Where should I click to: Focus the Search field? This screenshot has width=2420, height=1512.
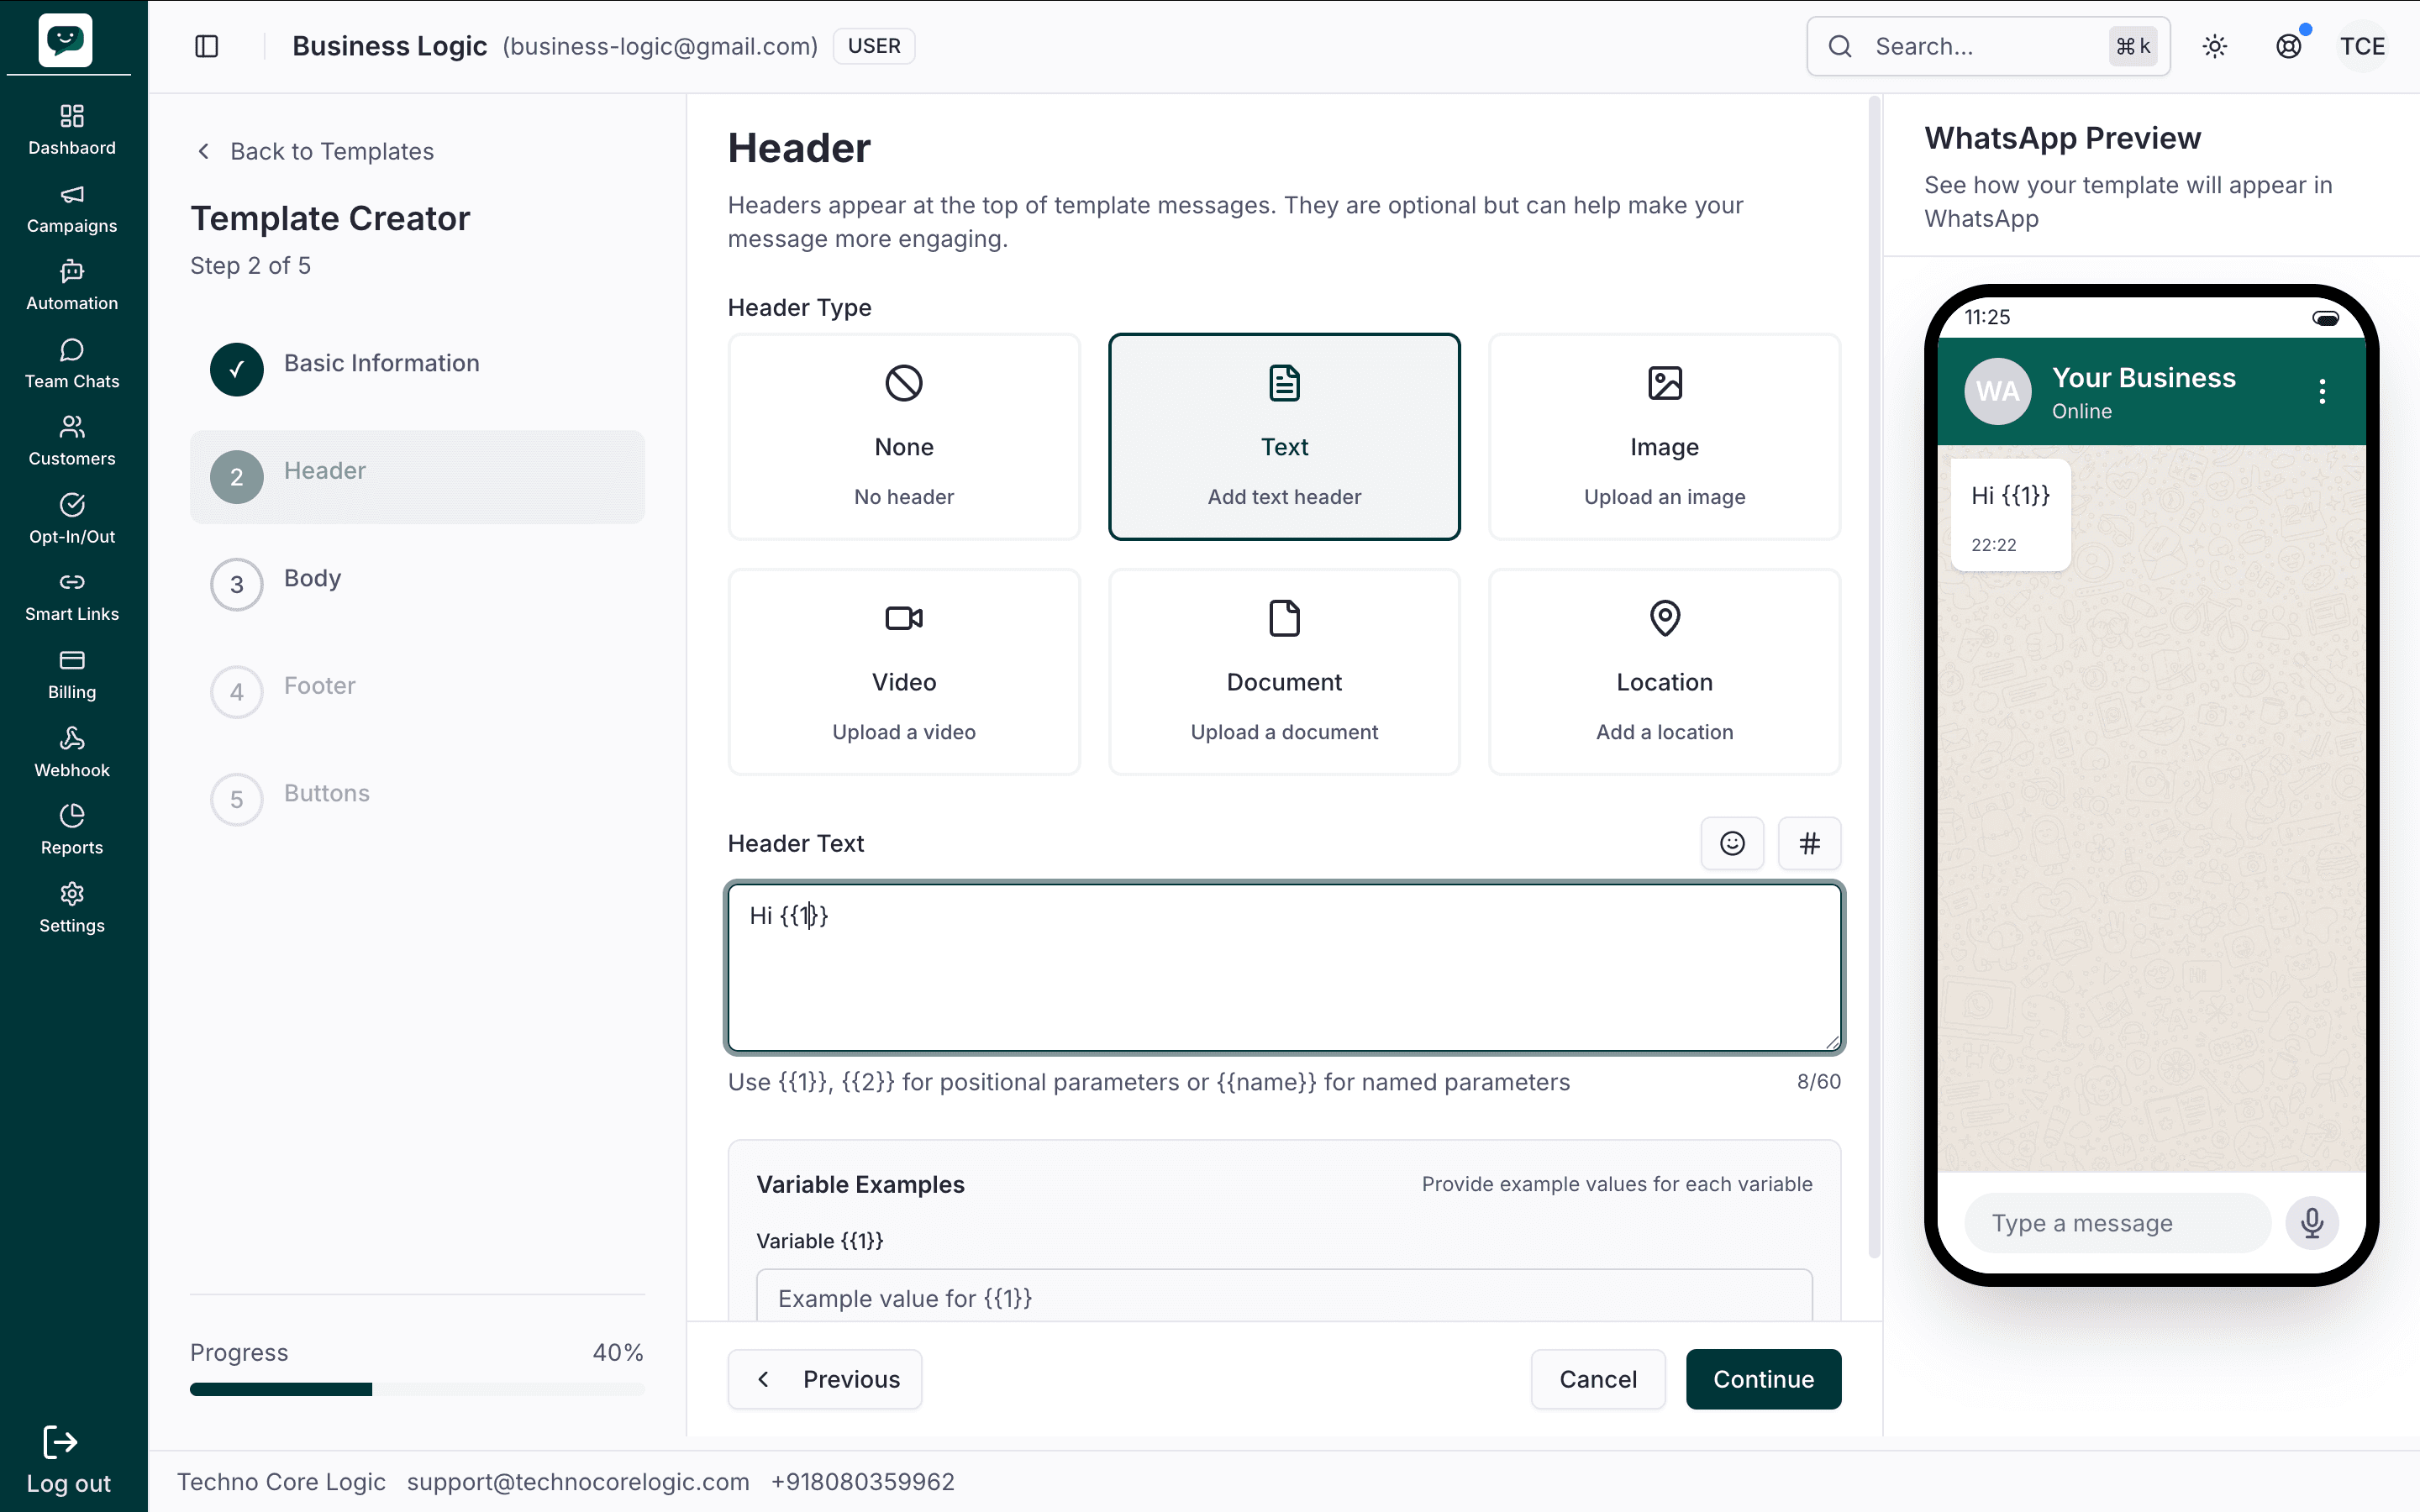point(1988,46)
